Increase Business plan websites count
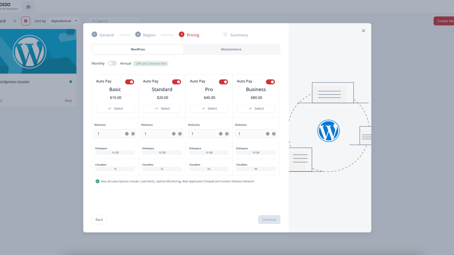The width and height of the screenshot is (454, 255). coord(274,134)
